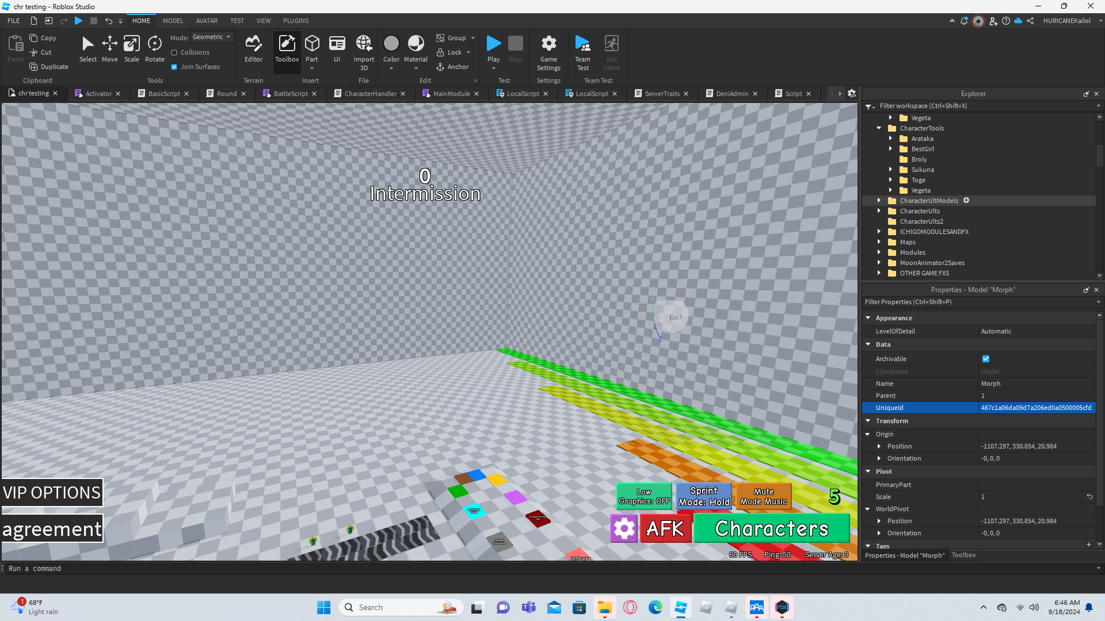Click the green Characters button

click(771, 528)
